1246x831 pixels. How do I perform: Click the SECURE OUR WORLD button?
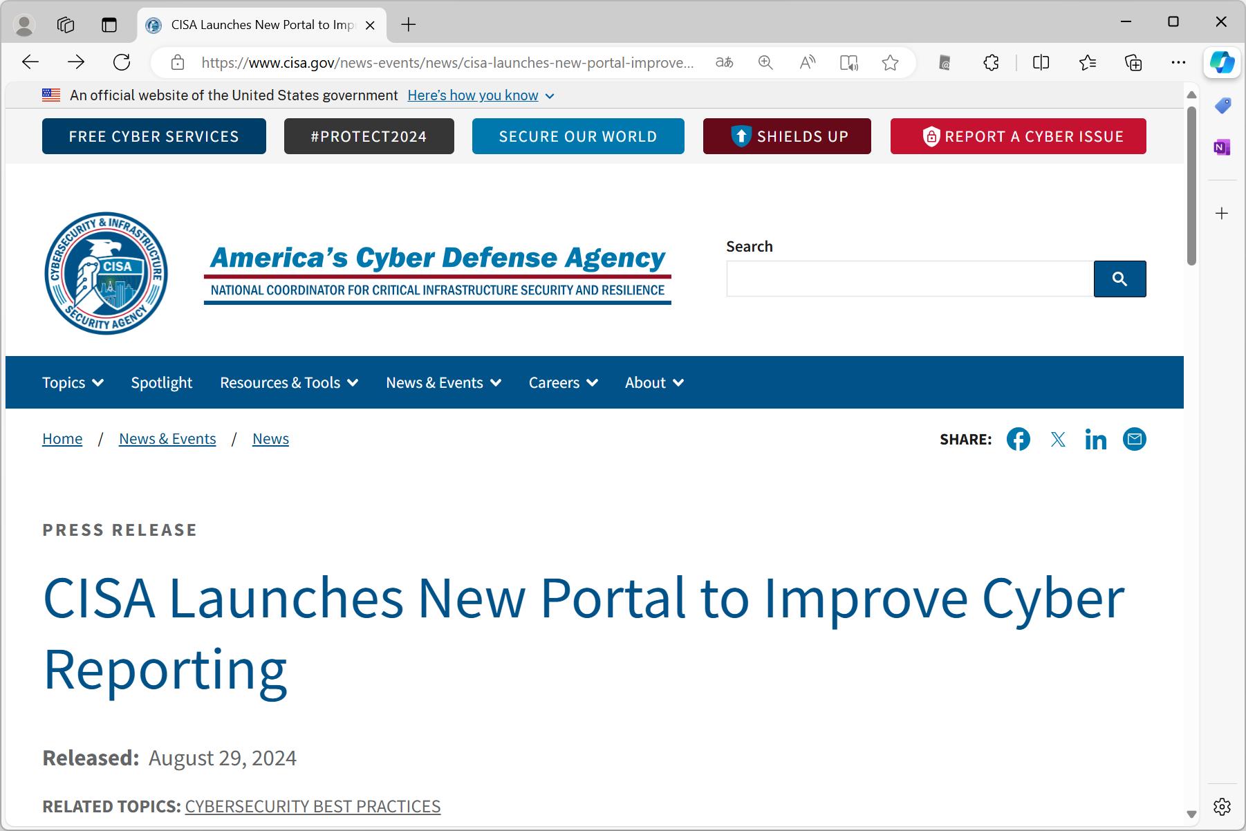tap(578, 136)
